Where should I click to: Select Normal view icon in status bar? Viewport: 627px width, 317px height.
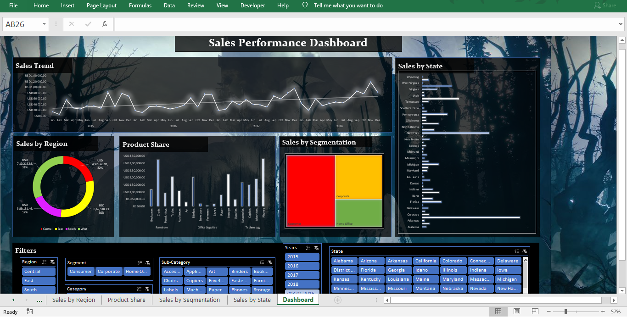pos(498,311)
